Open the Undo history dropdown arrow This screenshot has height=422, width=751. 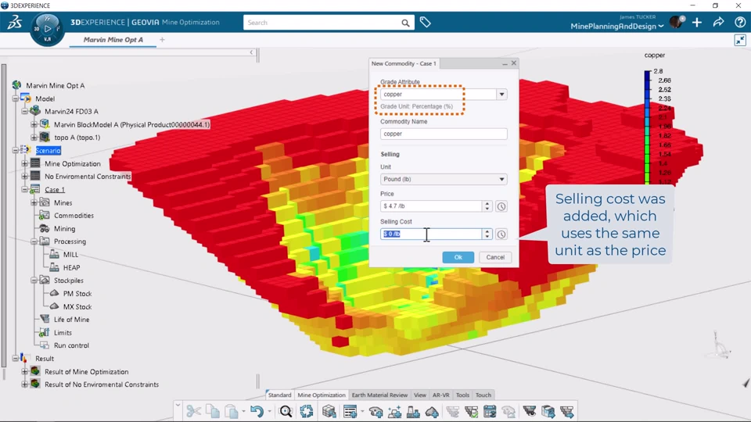point(268,411)
